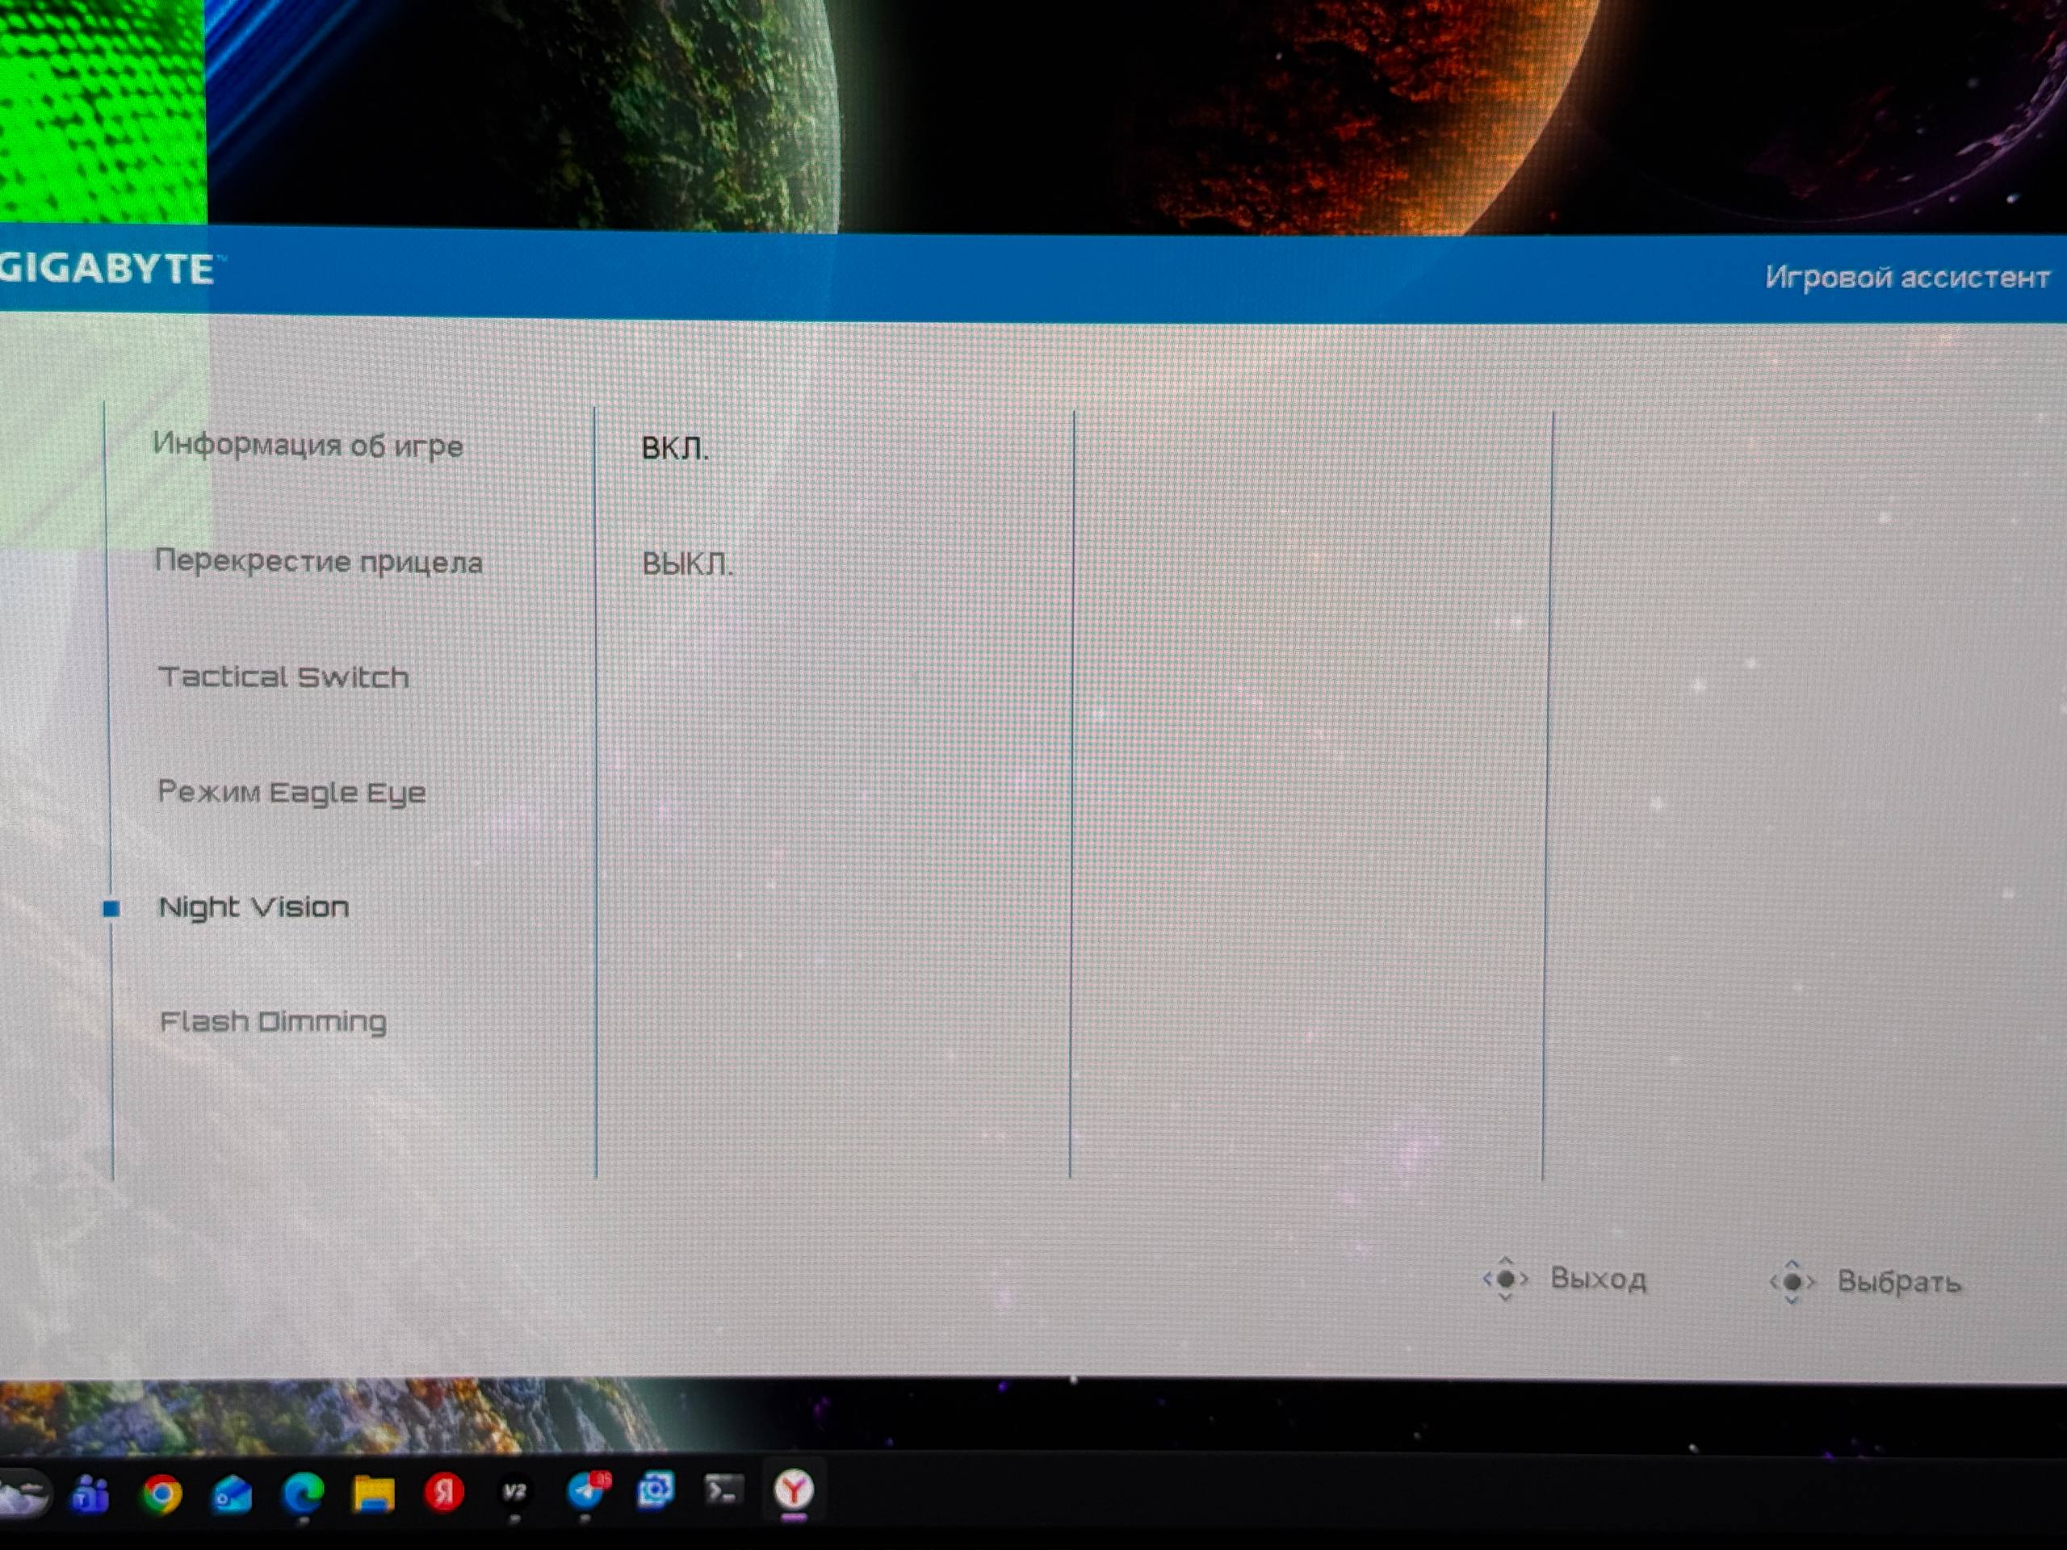Open Microsoft Edge from the taskbar
This screenshot has height=1550, width=2067.
point(303,1493)
